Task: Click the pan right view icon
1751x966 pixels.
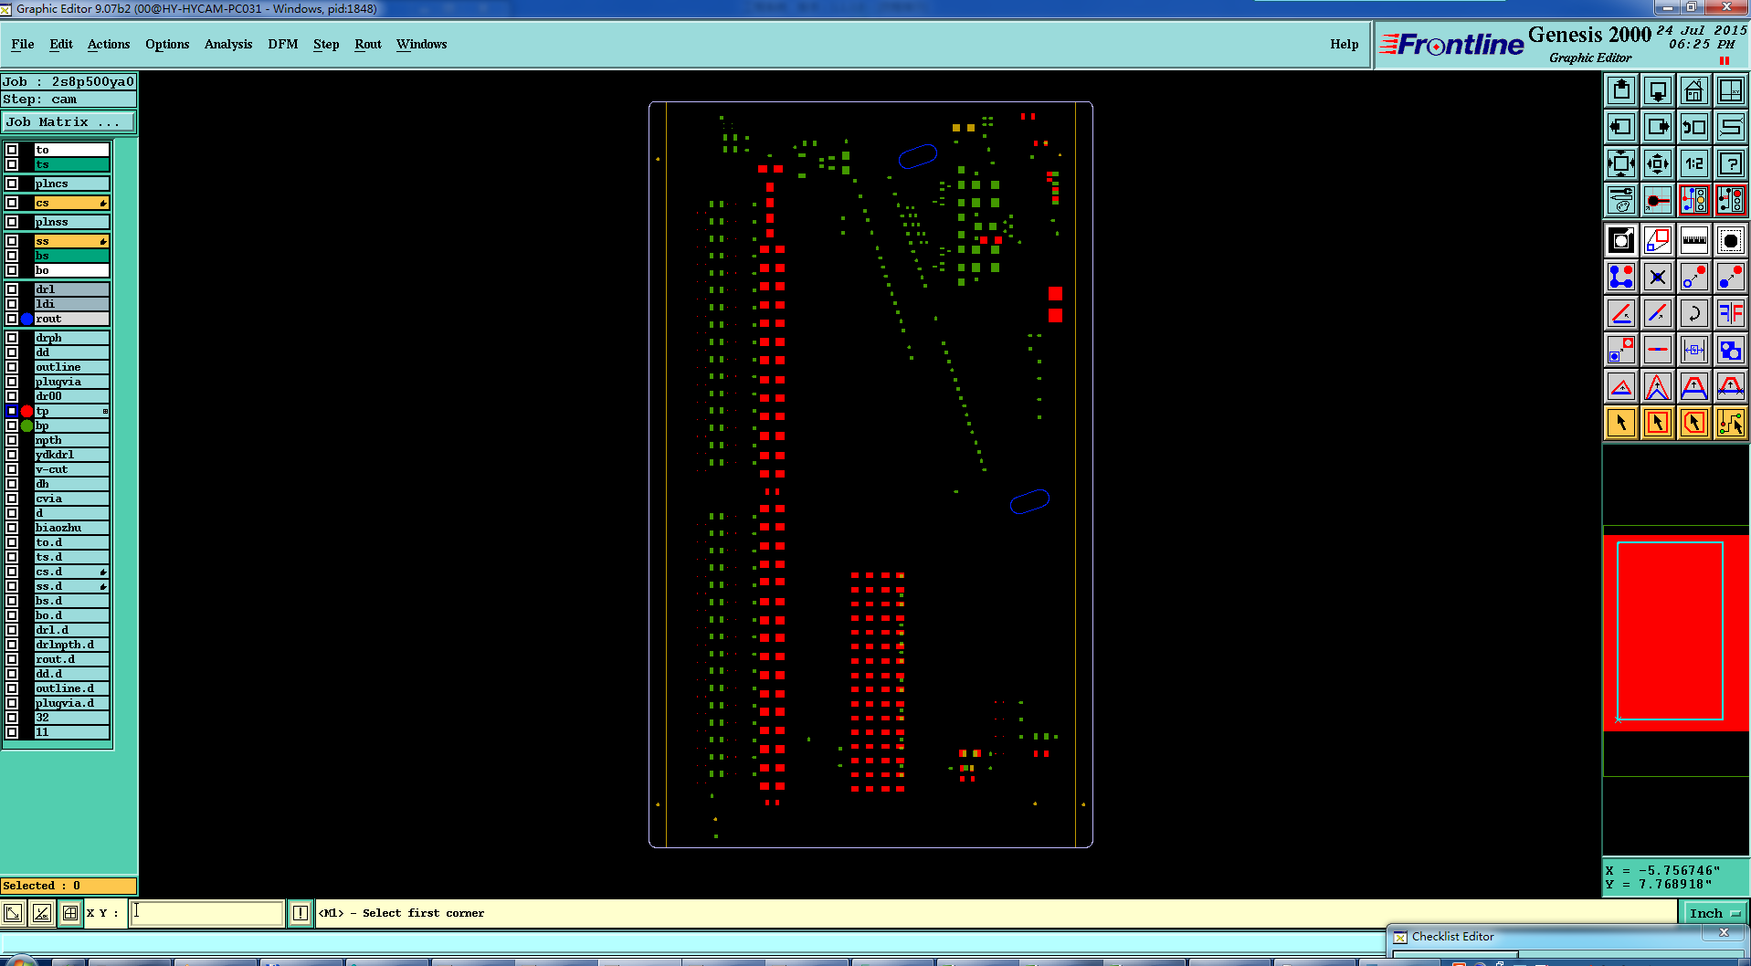Action: [1658, 127]
